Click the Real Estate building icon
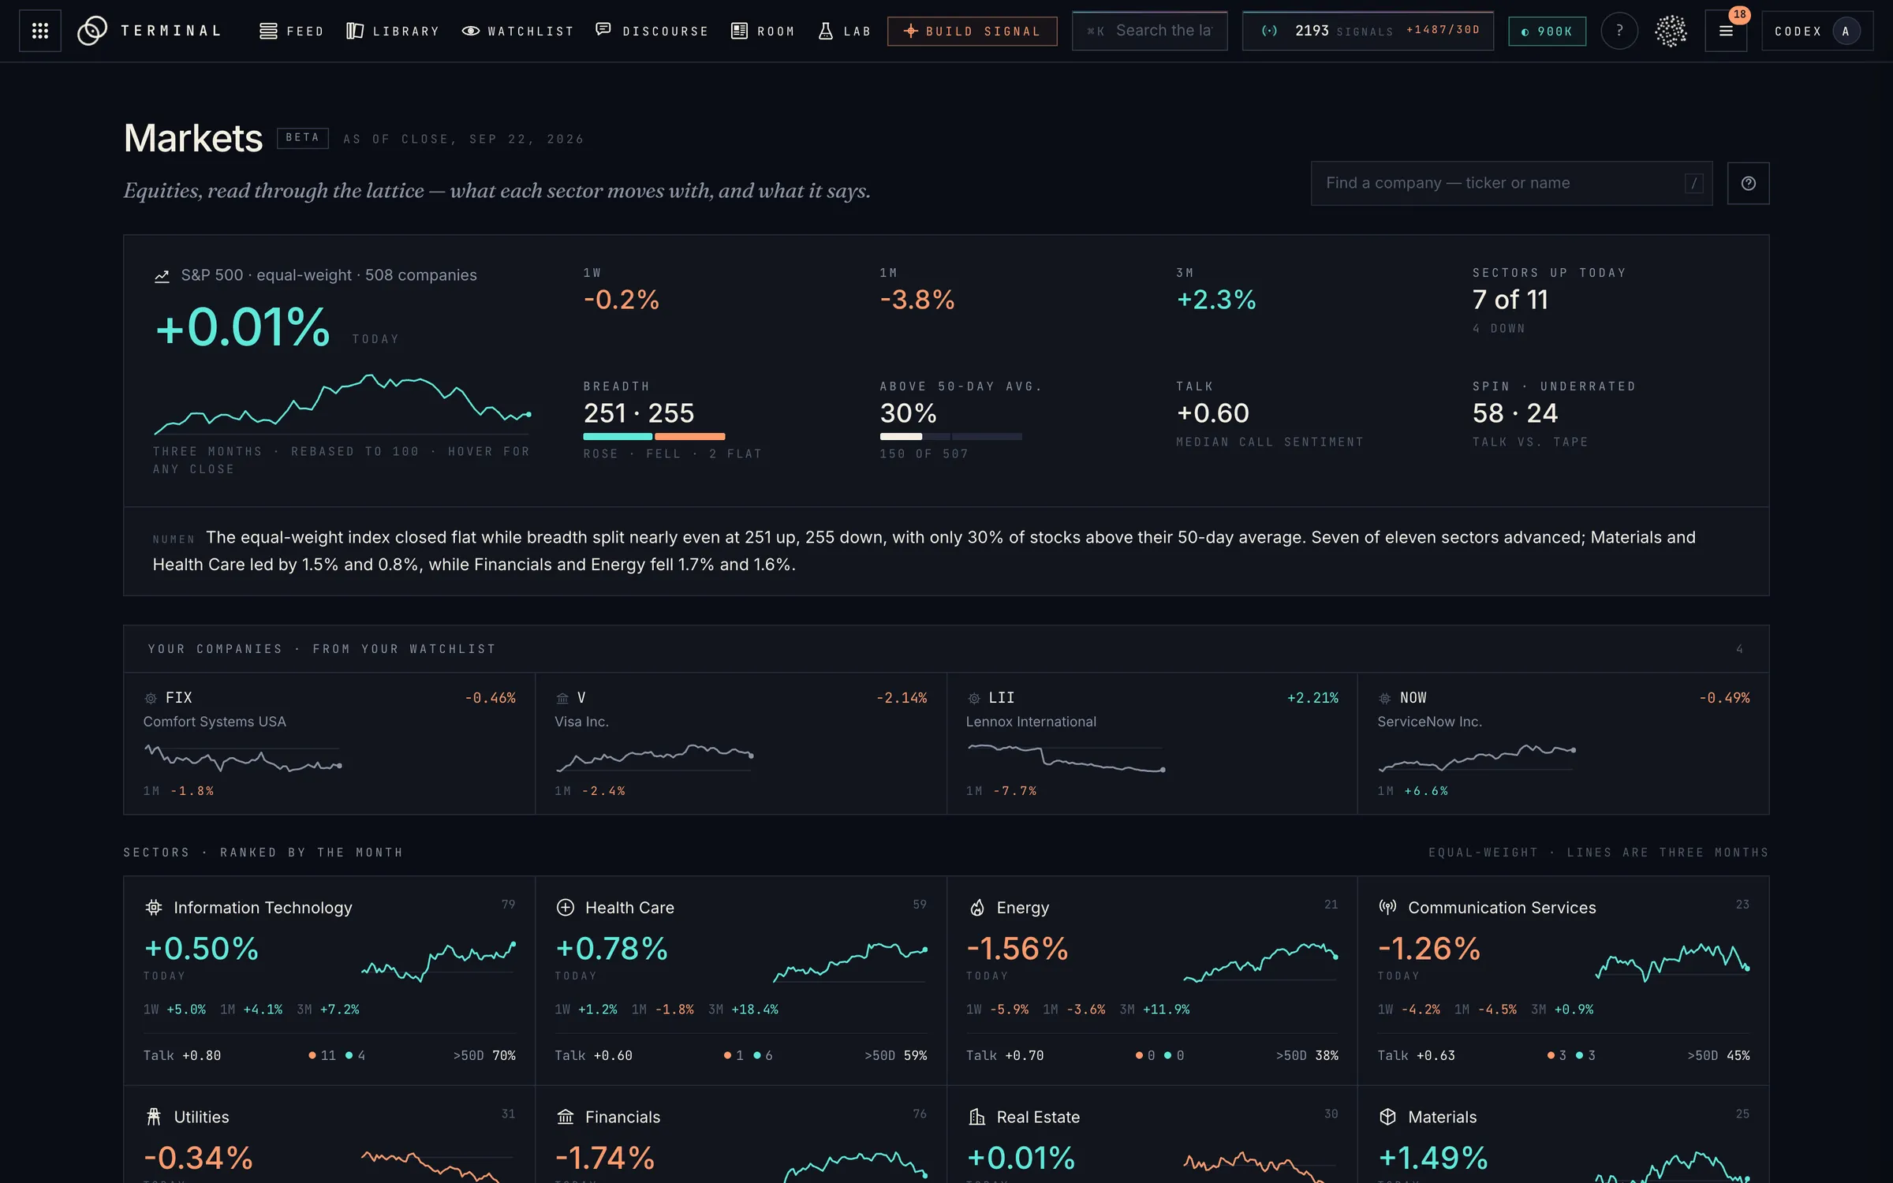Screen dimensions: 1893x1183 976,1117
